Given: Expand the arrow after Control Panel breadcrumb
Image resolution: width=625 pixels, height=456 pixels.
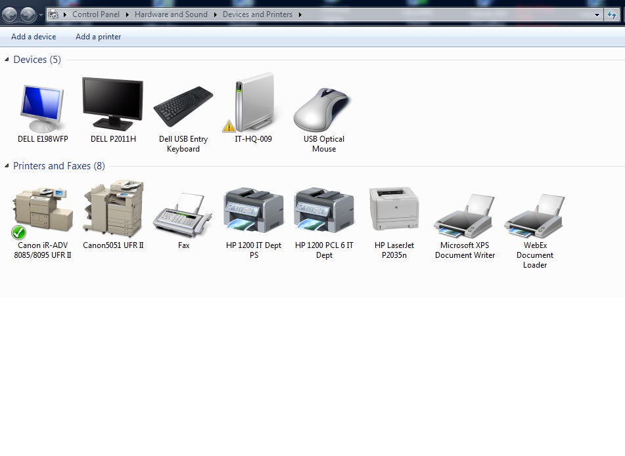Looking at the screenshot, I should pos(127,14).
